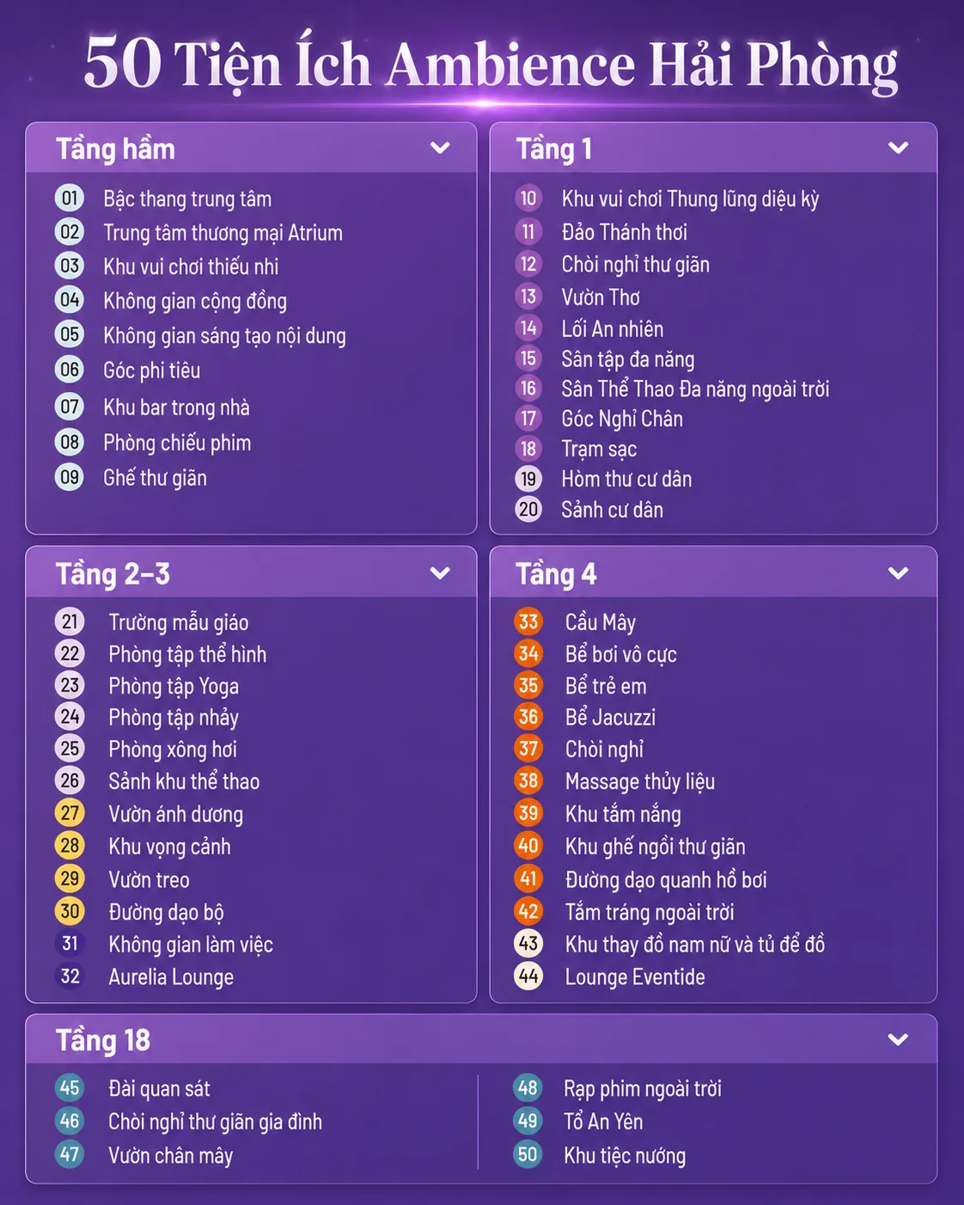The height and width of the screenshot is (1205, 964).
Task: Open Trung tâm thương mại Atrium item
Action: pyautogui.click(x=223, y=233)
